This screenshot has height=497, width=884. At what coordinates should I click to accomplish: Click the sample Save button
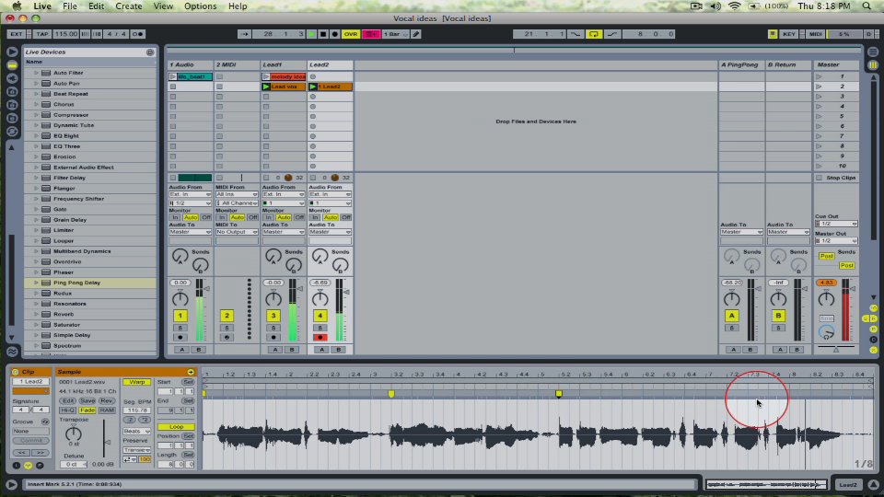87,400
